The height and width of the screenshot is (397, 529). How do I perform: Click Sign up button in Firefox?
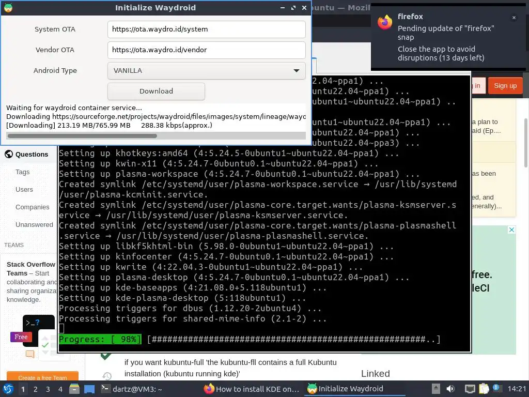[505, 86]
